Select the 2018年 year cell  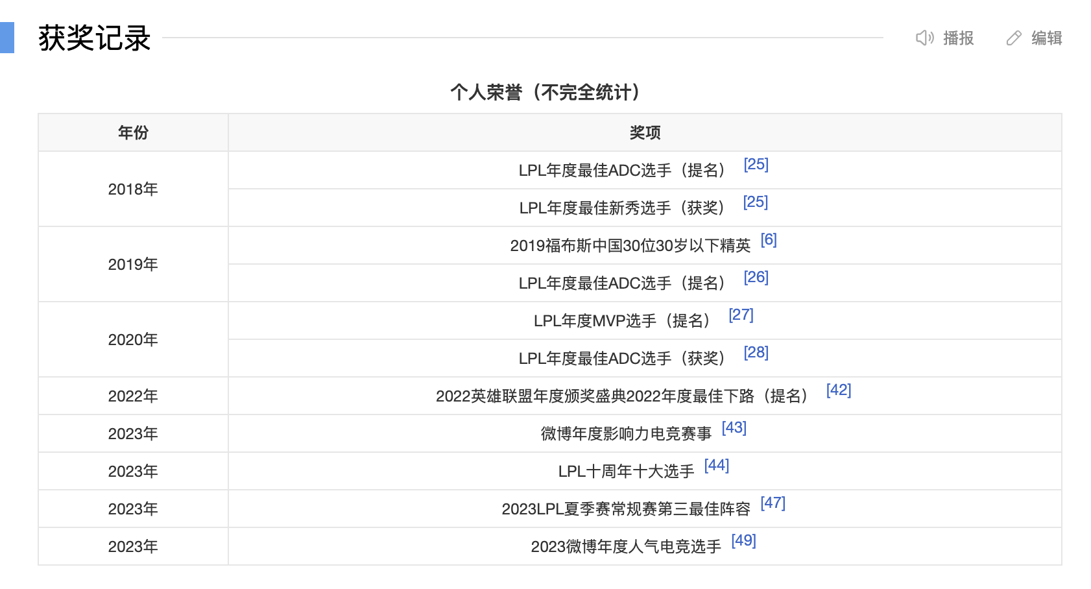point(133,189)
